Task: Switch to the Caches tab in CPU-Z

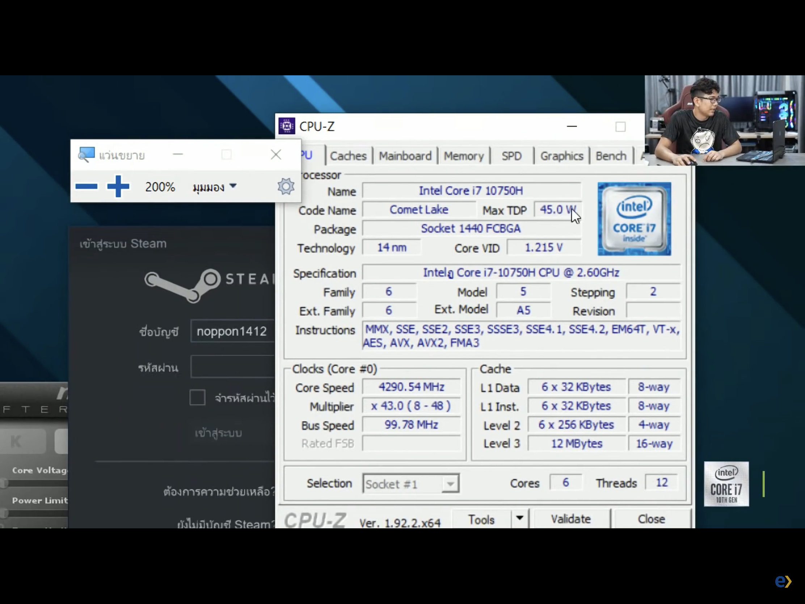Action: pos(348,156)
